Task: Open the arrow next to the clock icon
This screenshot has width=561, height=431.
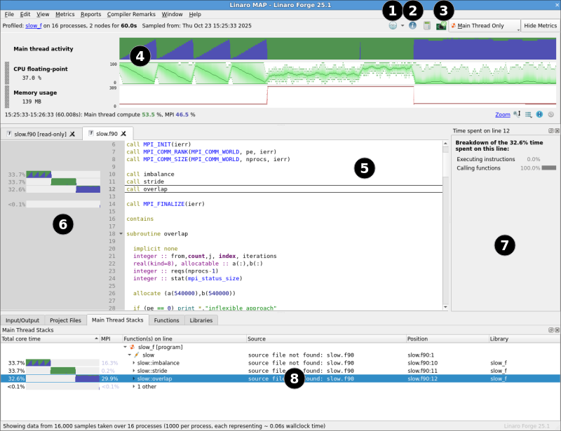Action: [403, 26]
